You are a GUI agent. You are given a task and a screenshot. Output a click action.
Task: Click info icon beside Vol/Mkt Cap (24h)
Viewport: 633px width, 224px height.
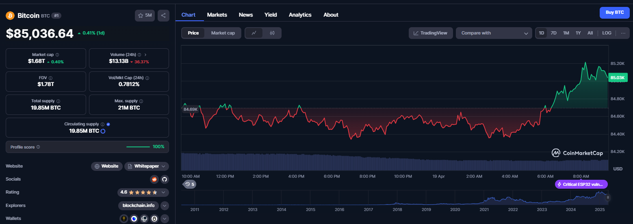pos(147,78)
